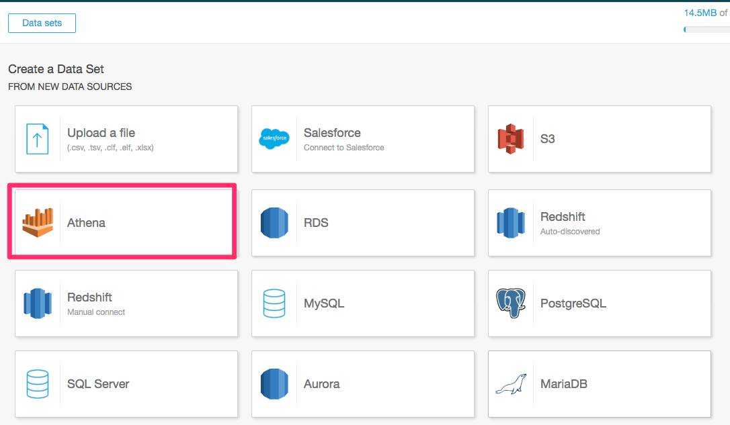Choose the 'Upload a file' label

tap(101, 133)
